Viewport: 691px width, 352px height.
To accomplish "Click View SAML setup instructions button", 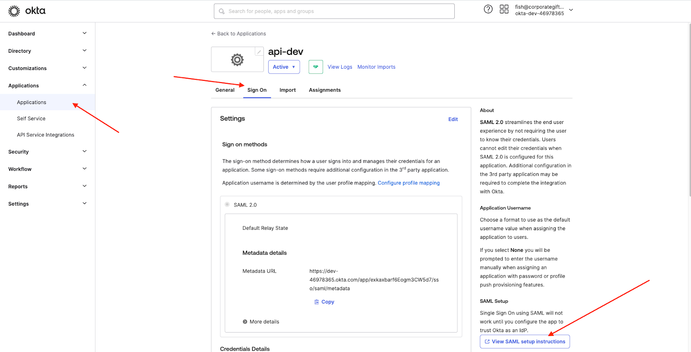I will point(525,342).
